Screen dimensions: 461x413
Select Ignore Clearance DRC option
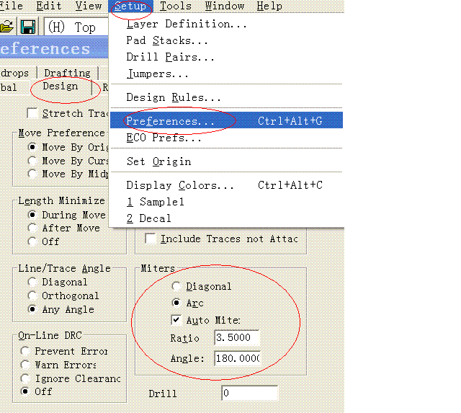(25, 378)
